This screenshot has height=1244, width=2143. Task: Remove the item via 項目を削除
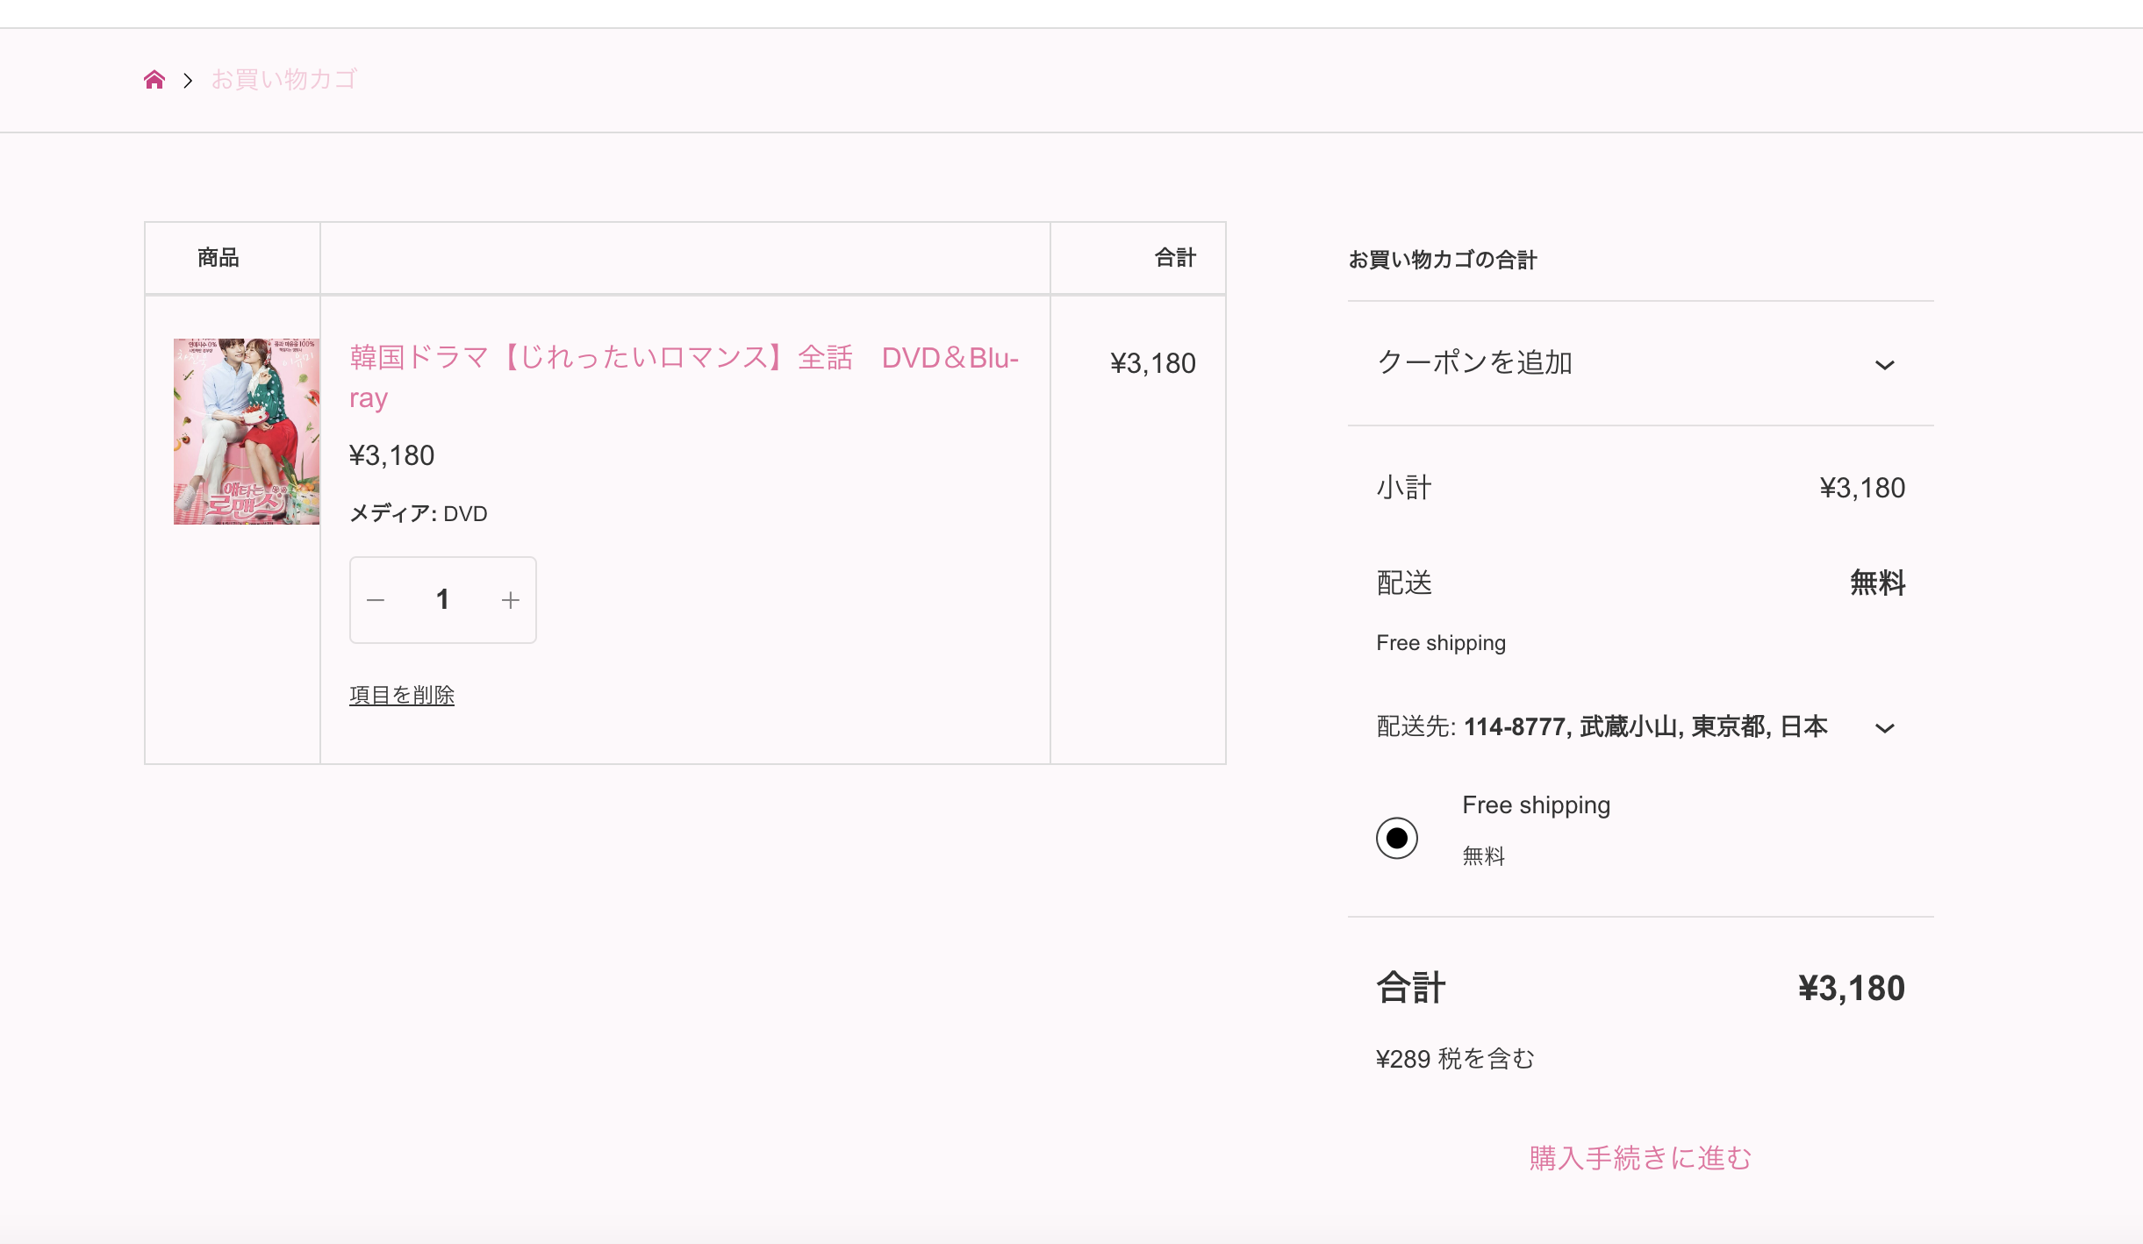tap(402, 695)
